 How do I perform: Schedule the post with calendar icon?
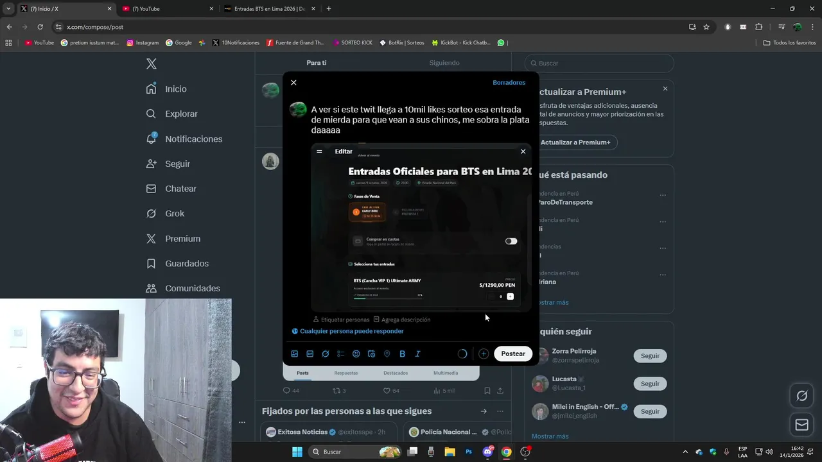[371, 354]
